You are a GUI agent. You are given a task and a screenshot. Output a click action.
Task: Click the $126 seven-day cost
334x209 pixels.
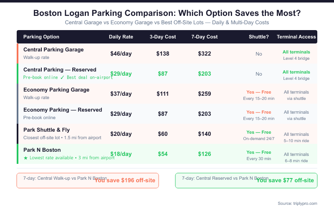[205, 154]
